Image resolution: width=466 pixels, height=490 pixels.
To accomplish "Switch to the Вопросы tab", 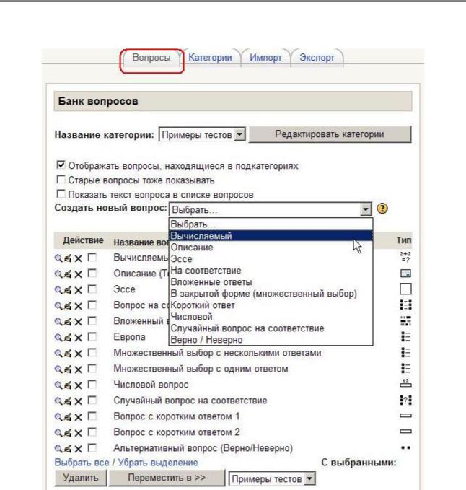I will point(151,58).
